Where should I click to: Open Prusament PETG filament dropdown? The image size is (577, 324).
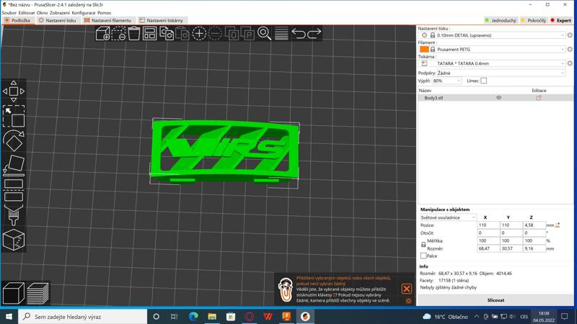[492, 49]
